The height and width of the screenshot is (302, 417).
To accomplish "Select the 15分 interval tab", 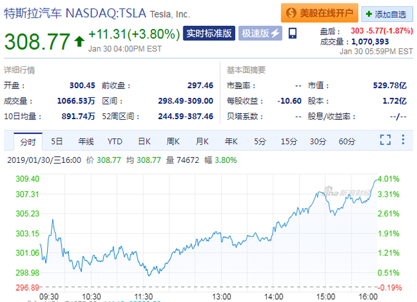I will click(x=289, y=141).
